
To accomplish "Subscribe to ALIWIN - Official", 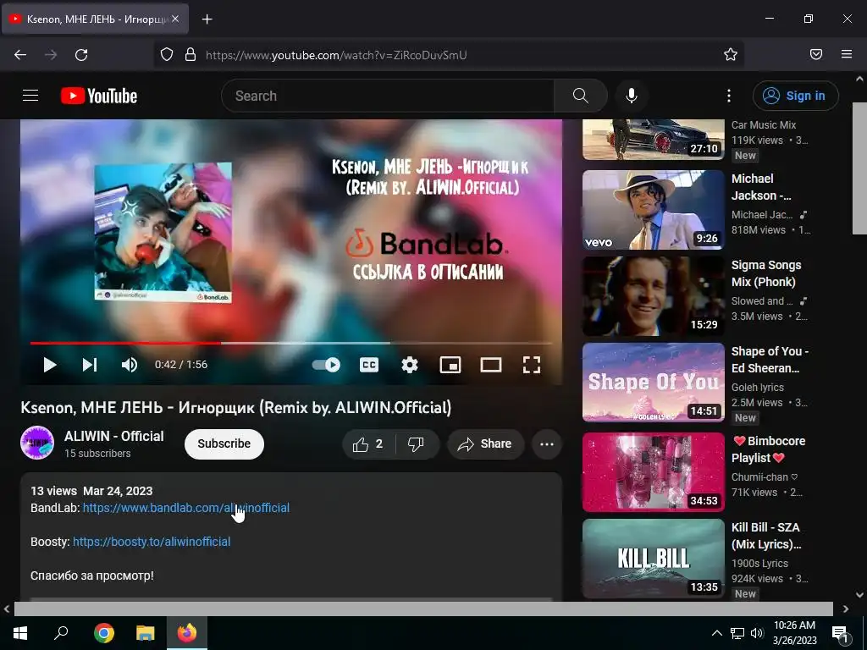I will pyautogui.click(x=224, y=443).
